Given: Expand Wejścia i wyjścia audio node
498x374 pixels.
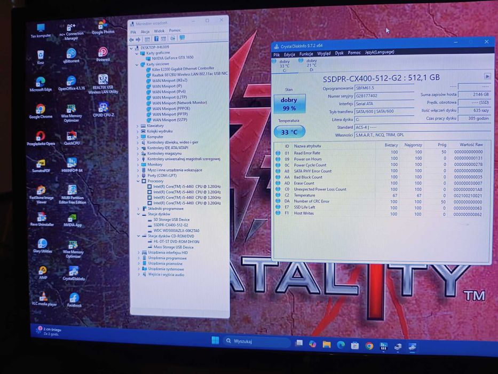Looking at the screenshot, I should tap(139, 275).
